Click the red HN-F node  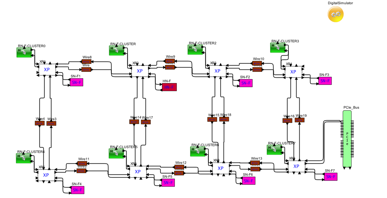click(x=169, y=87)
